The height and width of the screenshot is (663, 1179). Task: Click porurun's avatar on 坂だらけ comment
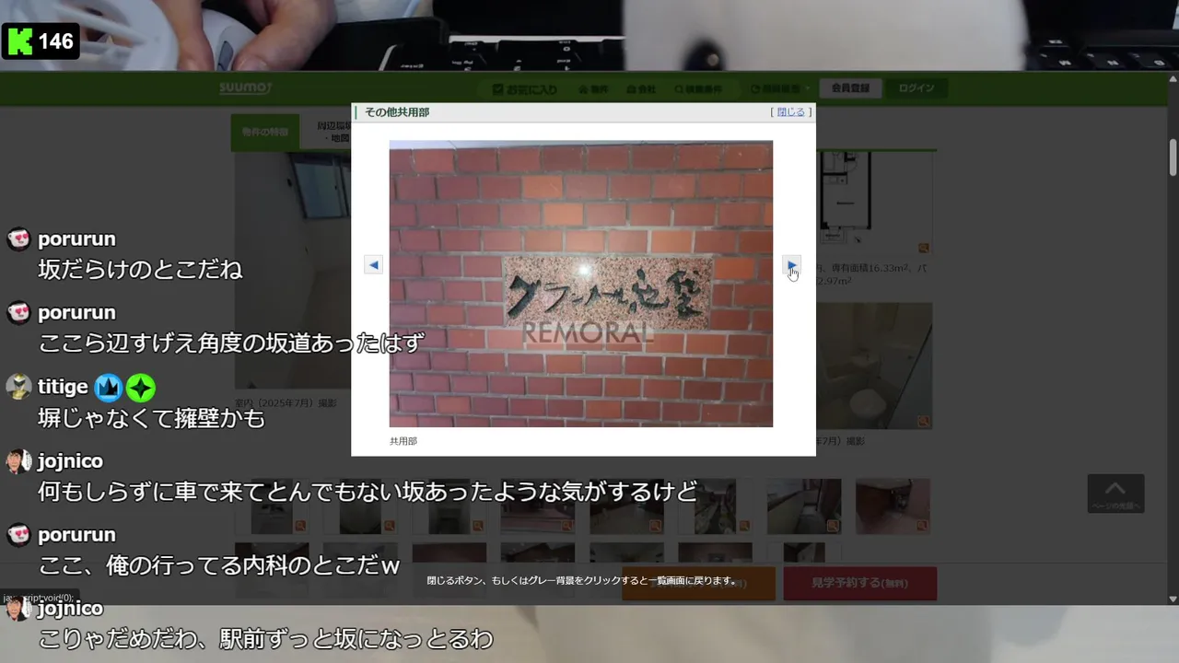point(18,239)
